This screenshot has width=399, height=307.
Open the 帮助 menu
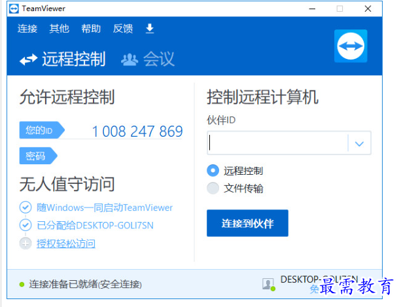click(x=91, y=29)
